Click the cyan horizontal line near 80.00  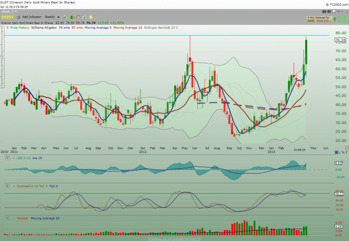click(167, 35)
